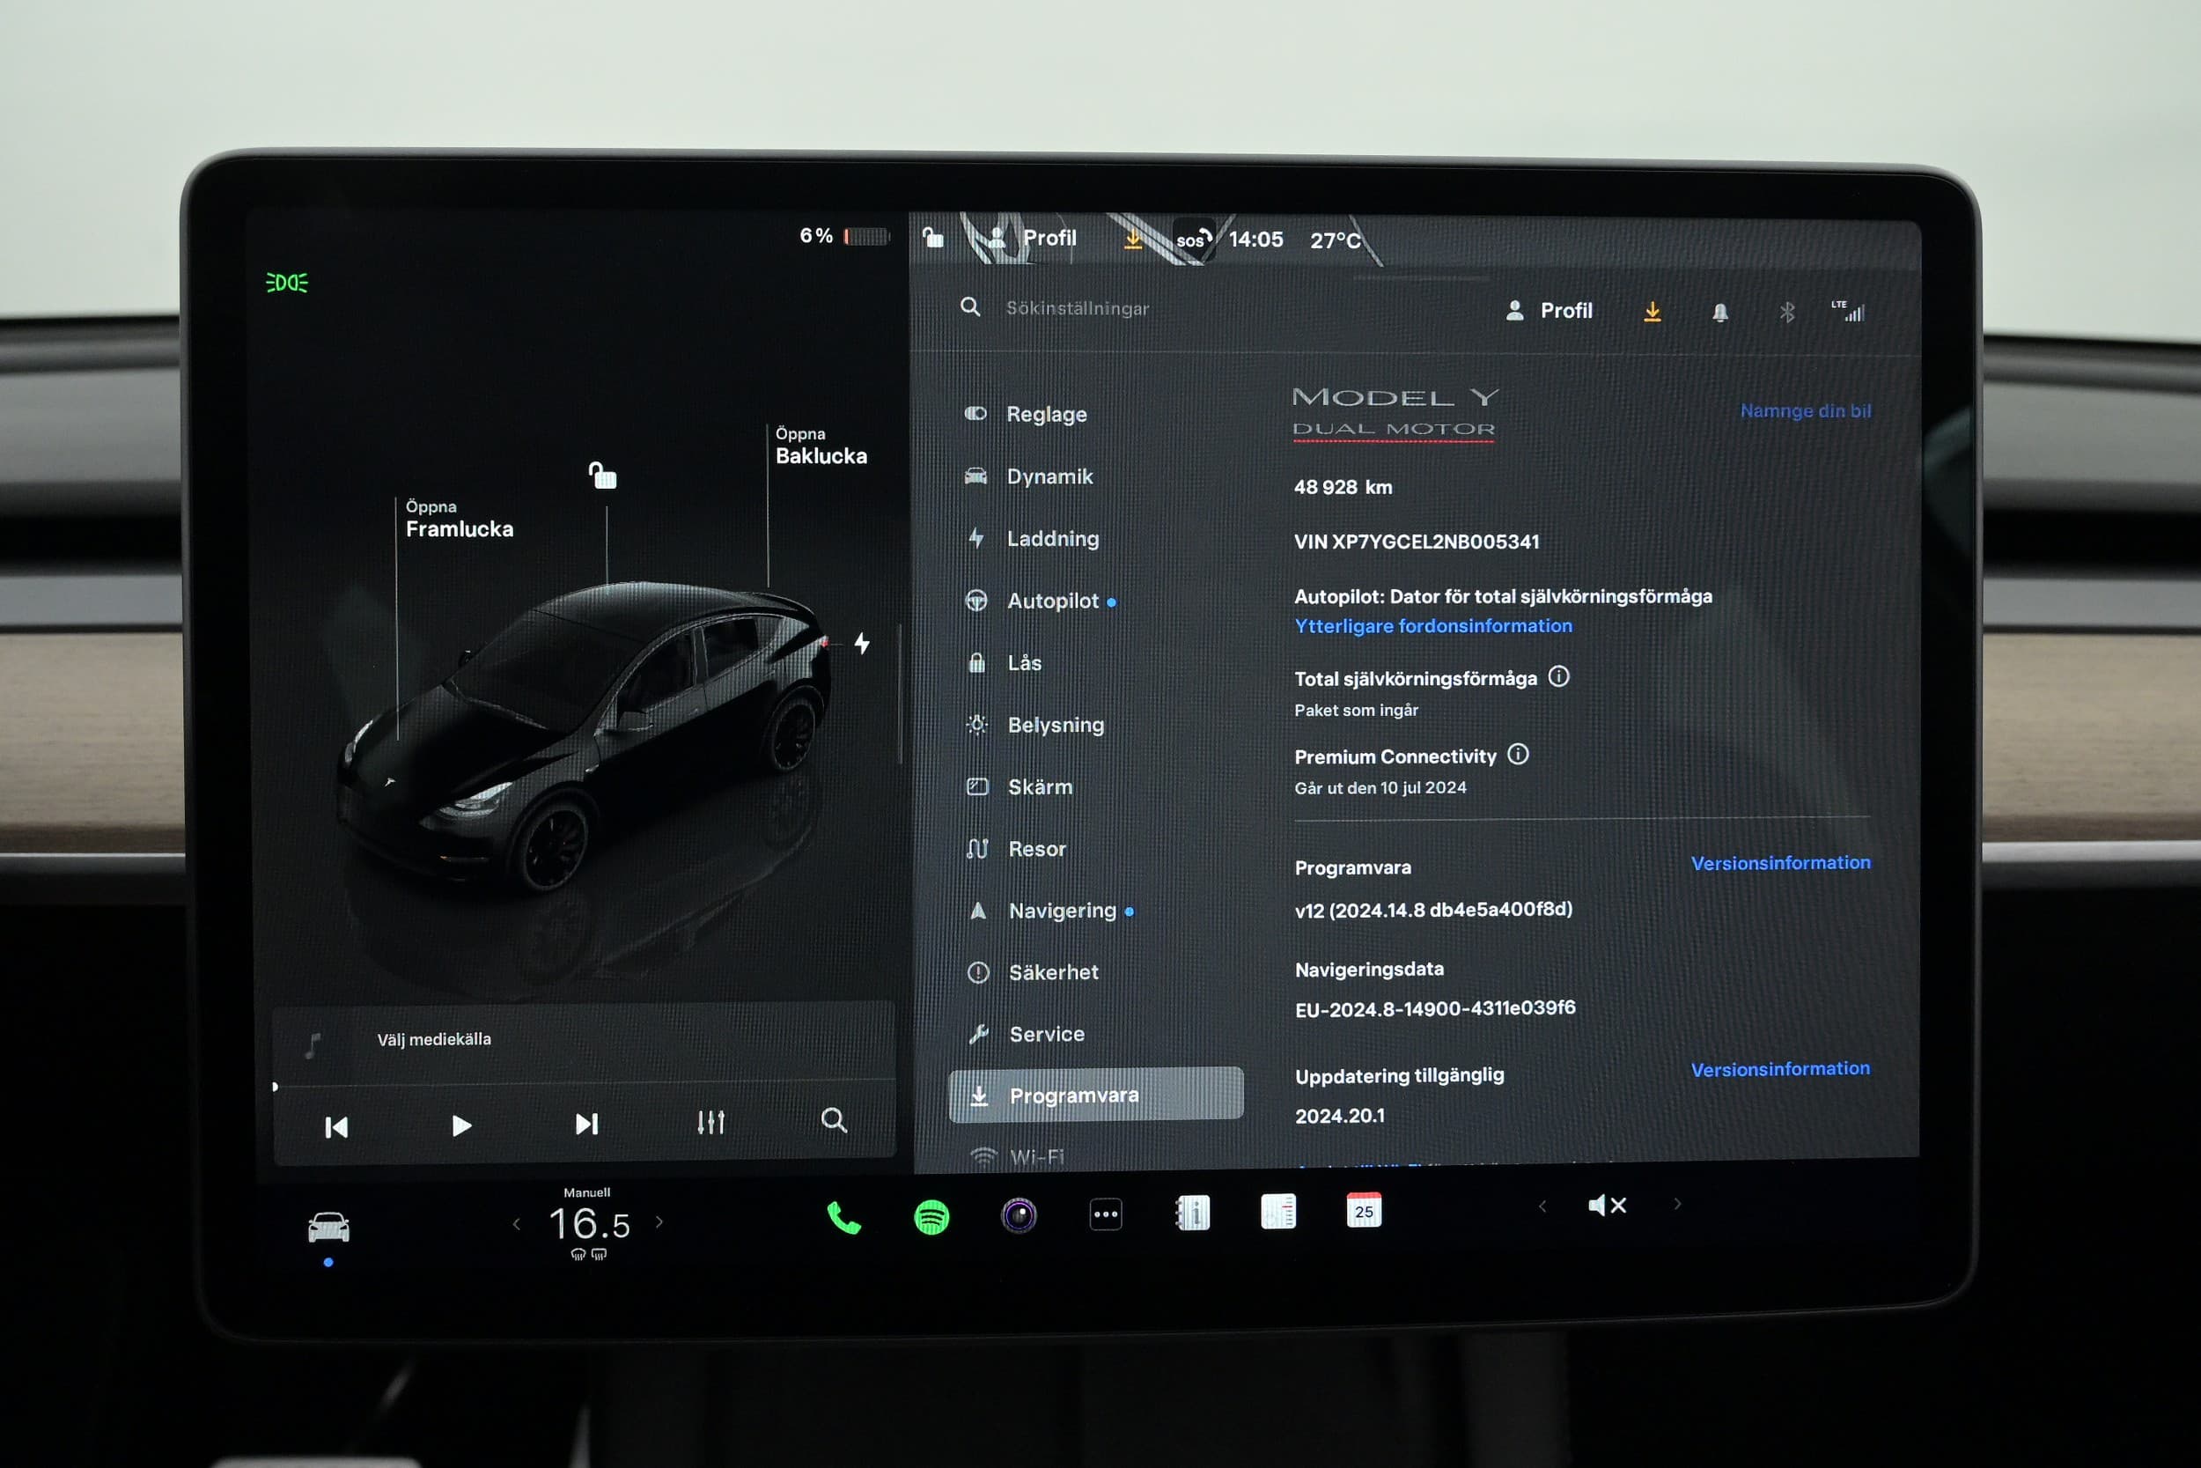Unmute the volume speaker icon
Viewport: 2201px width, 1468px height.
[1608, 1206]
